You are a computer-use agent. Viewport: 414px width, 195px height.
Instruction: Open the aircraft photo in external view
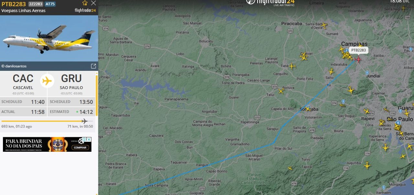[x=93, y=66]
